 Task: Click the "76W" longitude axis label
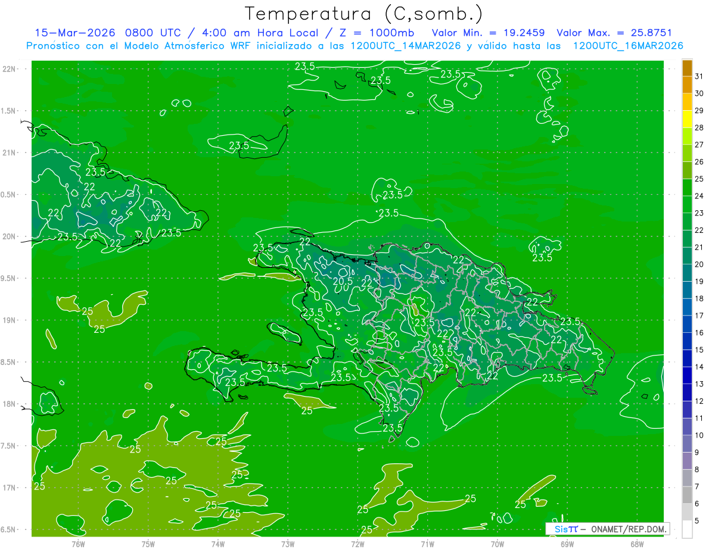pos(78,544)
